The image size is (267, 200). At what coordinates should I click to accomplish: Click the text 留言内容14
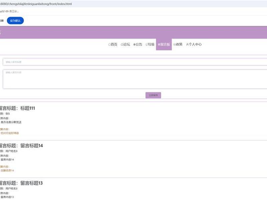point(7,160)
